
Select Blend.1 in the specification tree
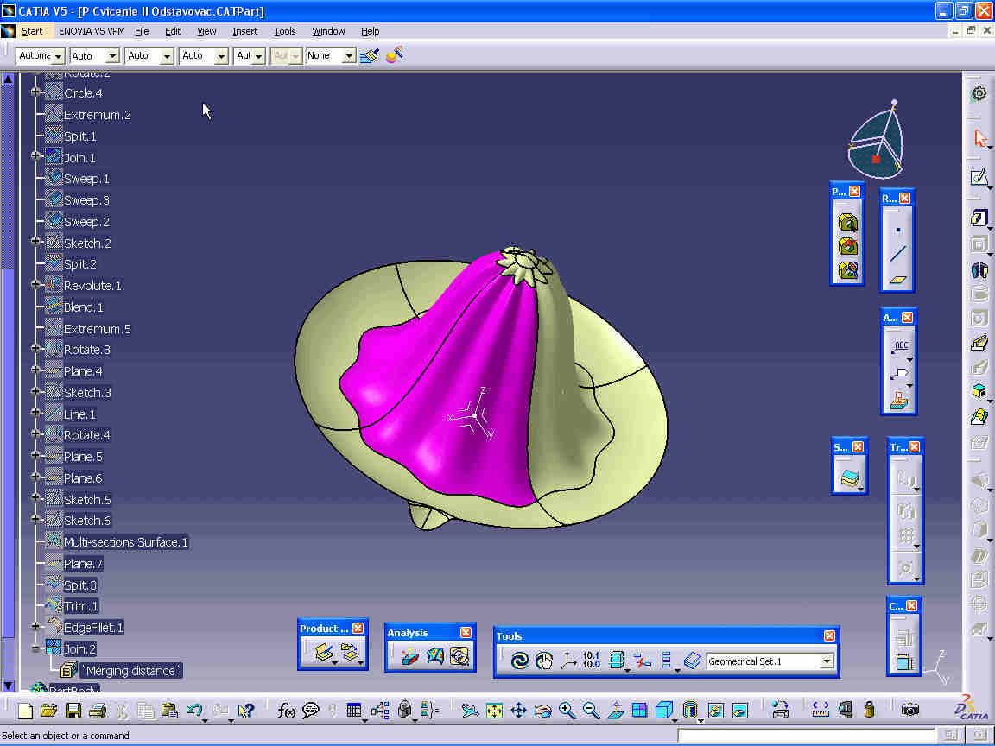pyautogui.click(x=83, y=307)
